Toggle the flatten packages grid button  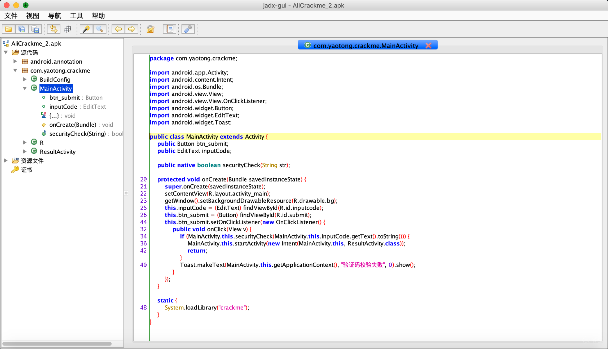pos(67,29)
